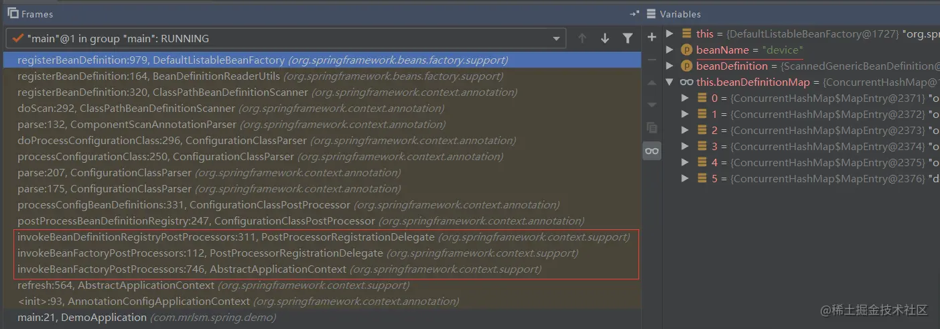Click the Frames panel layout icon
Image resolution: width=940 pixels, height=329 pixels.
click(x=12, y=13)
